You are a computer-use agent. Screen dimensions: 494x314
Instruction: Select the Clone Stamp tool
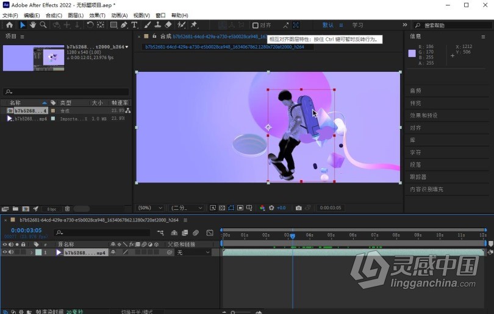pyautogui.click(x=158, y=25)
